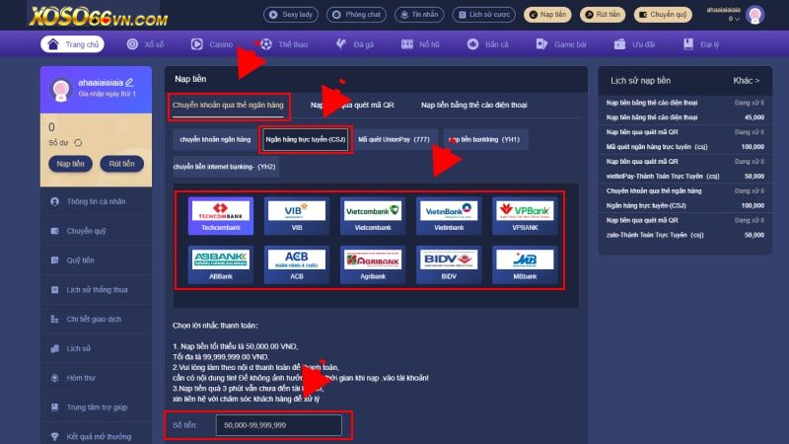Click the Số tiền amount input field
This screenshot has height=444, width=789.
point(279,425)
